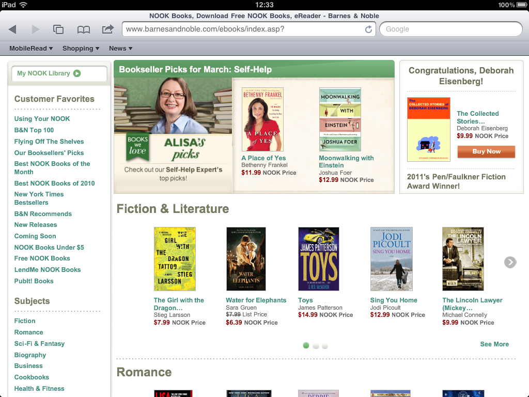Reload the page with the refresh icon
Viewport: 529px width, 397px height.
pos(368,29)
